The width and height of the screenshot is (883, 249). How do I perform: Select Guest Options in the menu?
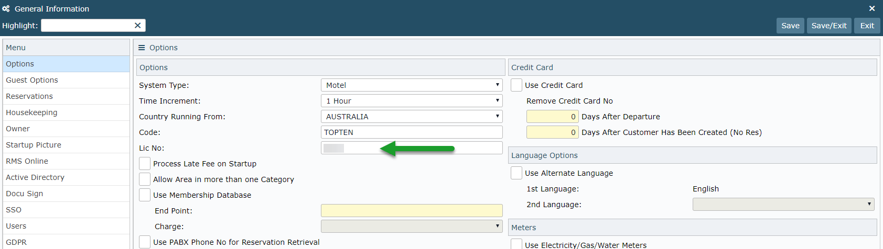click(x=32, y=80)
